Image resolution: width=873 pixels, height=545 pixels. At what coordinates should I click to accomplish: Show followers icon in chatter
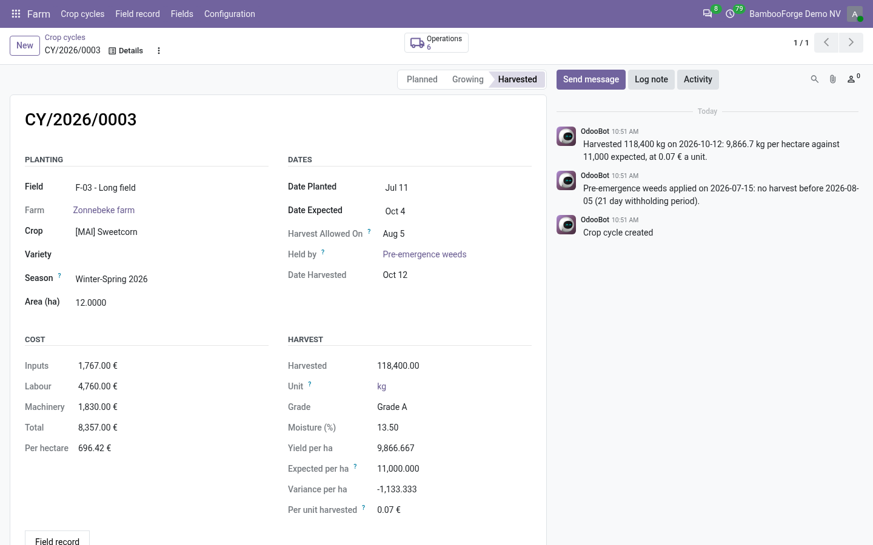[x=853, y=79]
